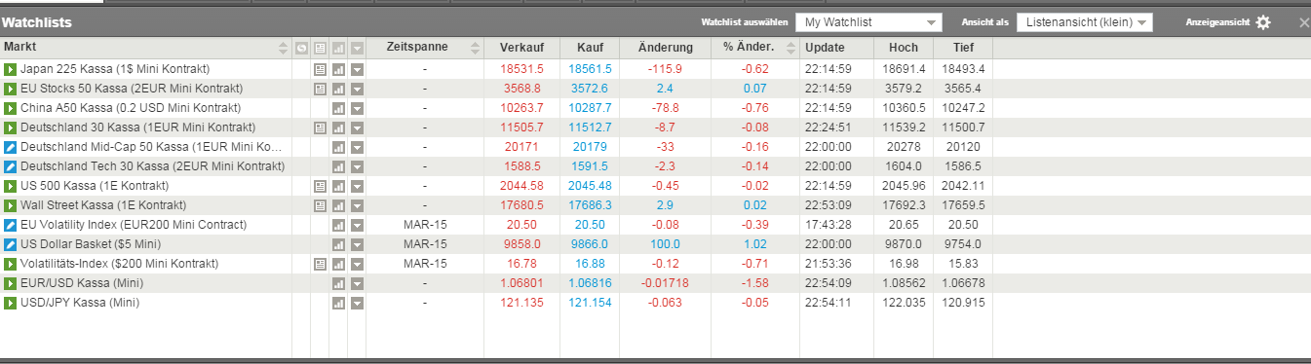Screen dimensions: 1311x364
Task: Open Listenansicht (klein) view dropdown
Action: pos(1085,22)
